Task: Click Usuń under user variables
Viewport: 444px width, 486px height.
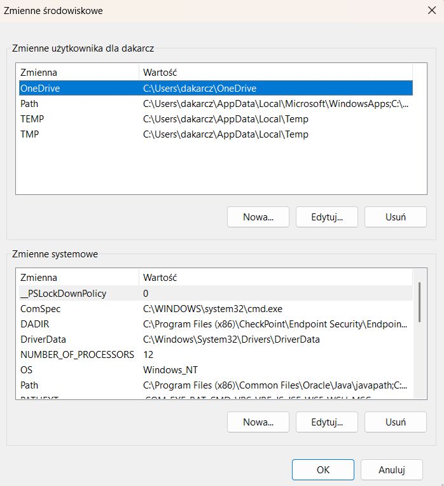Action: [x=396, y=217]
